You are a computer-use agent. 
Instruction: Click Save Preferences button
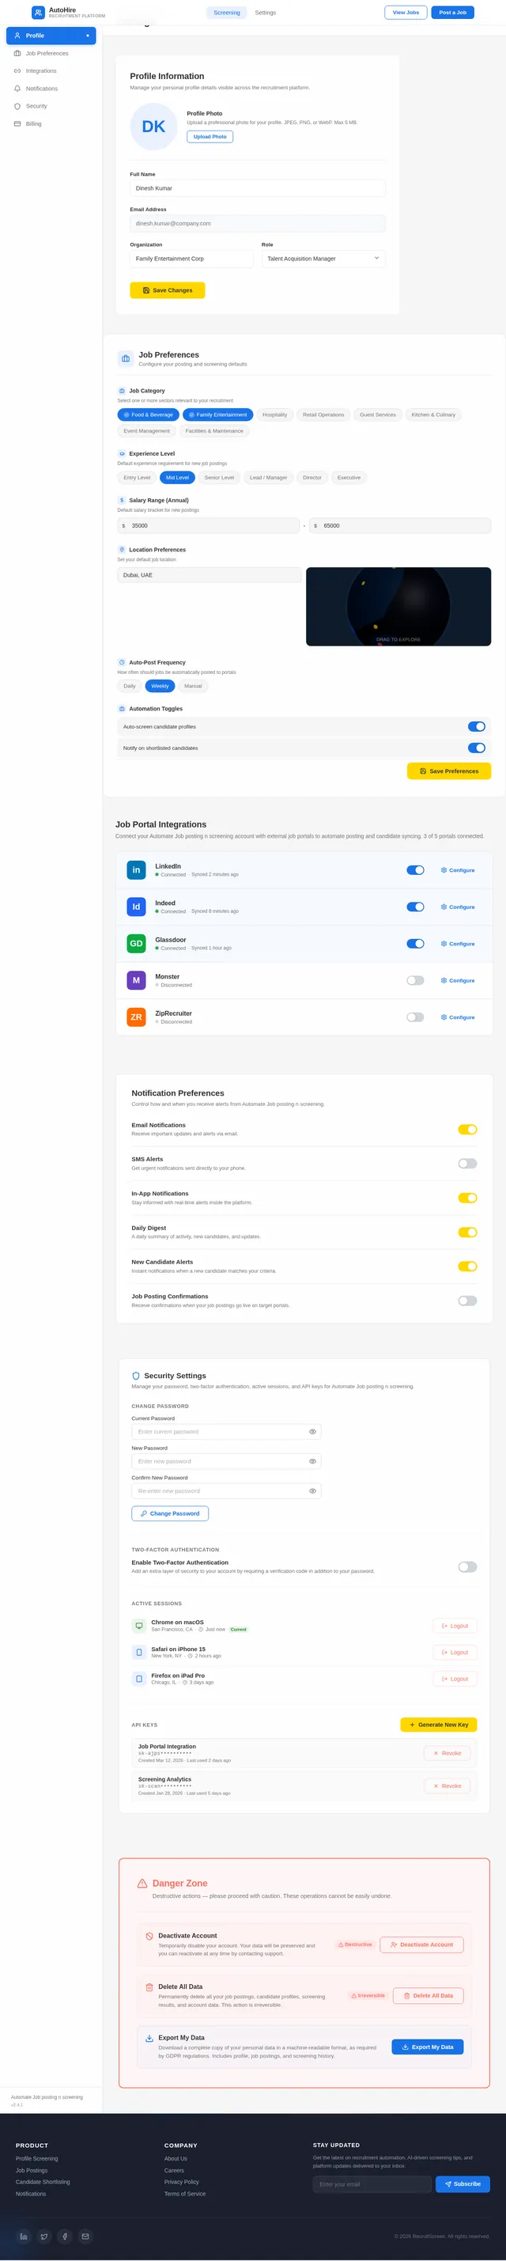pos(449,771)
